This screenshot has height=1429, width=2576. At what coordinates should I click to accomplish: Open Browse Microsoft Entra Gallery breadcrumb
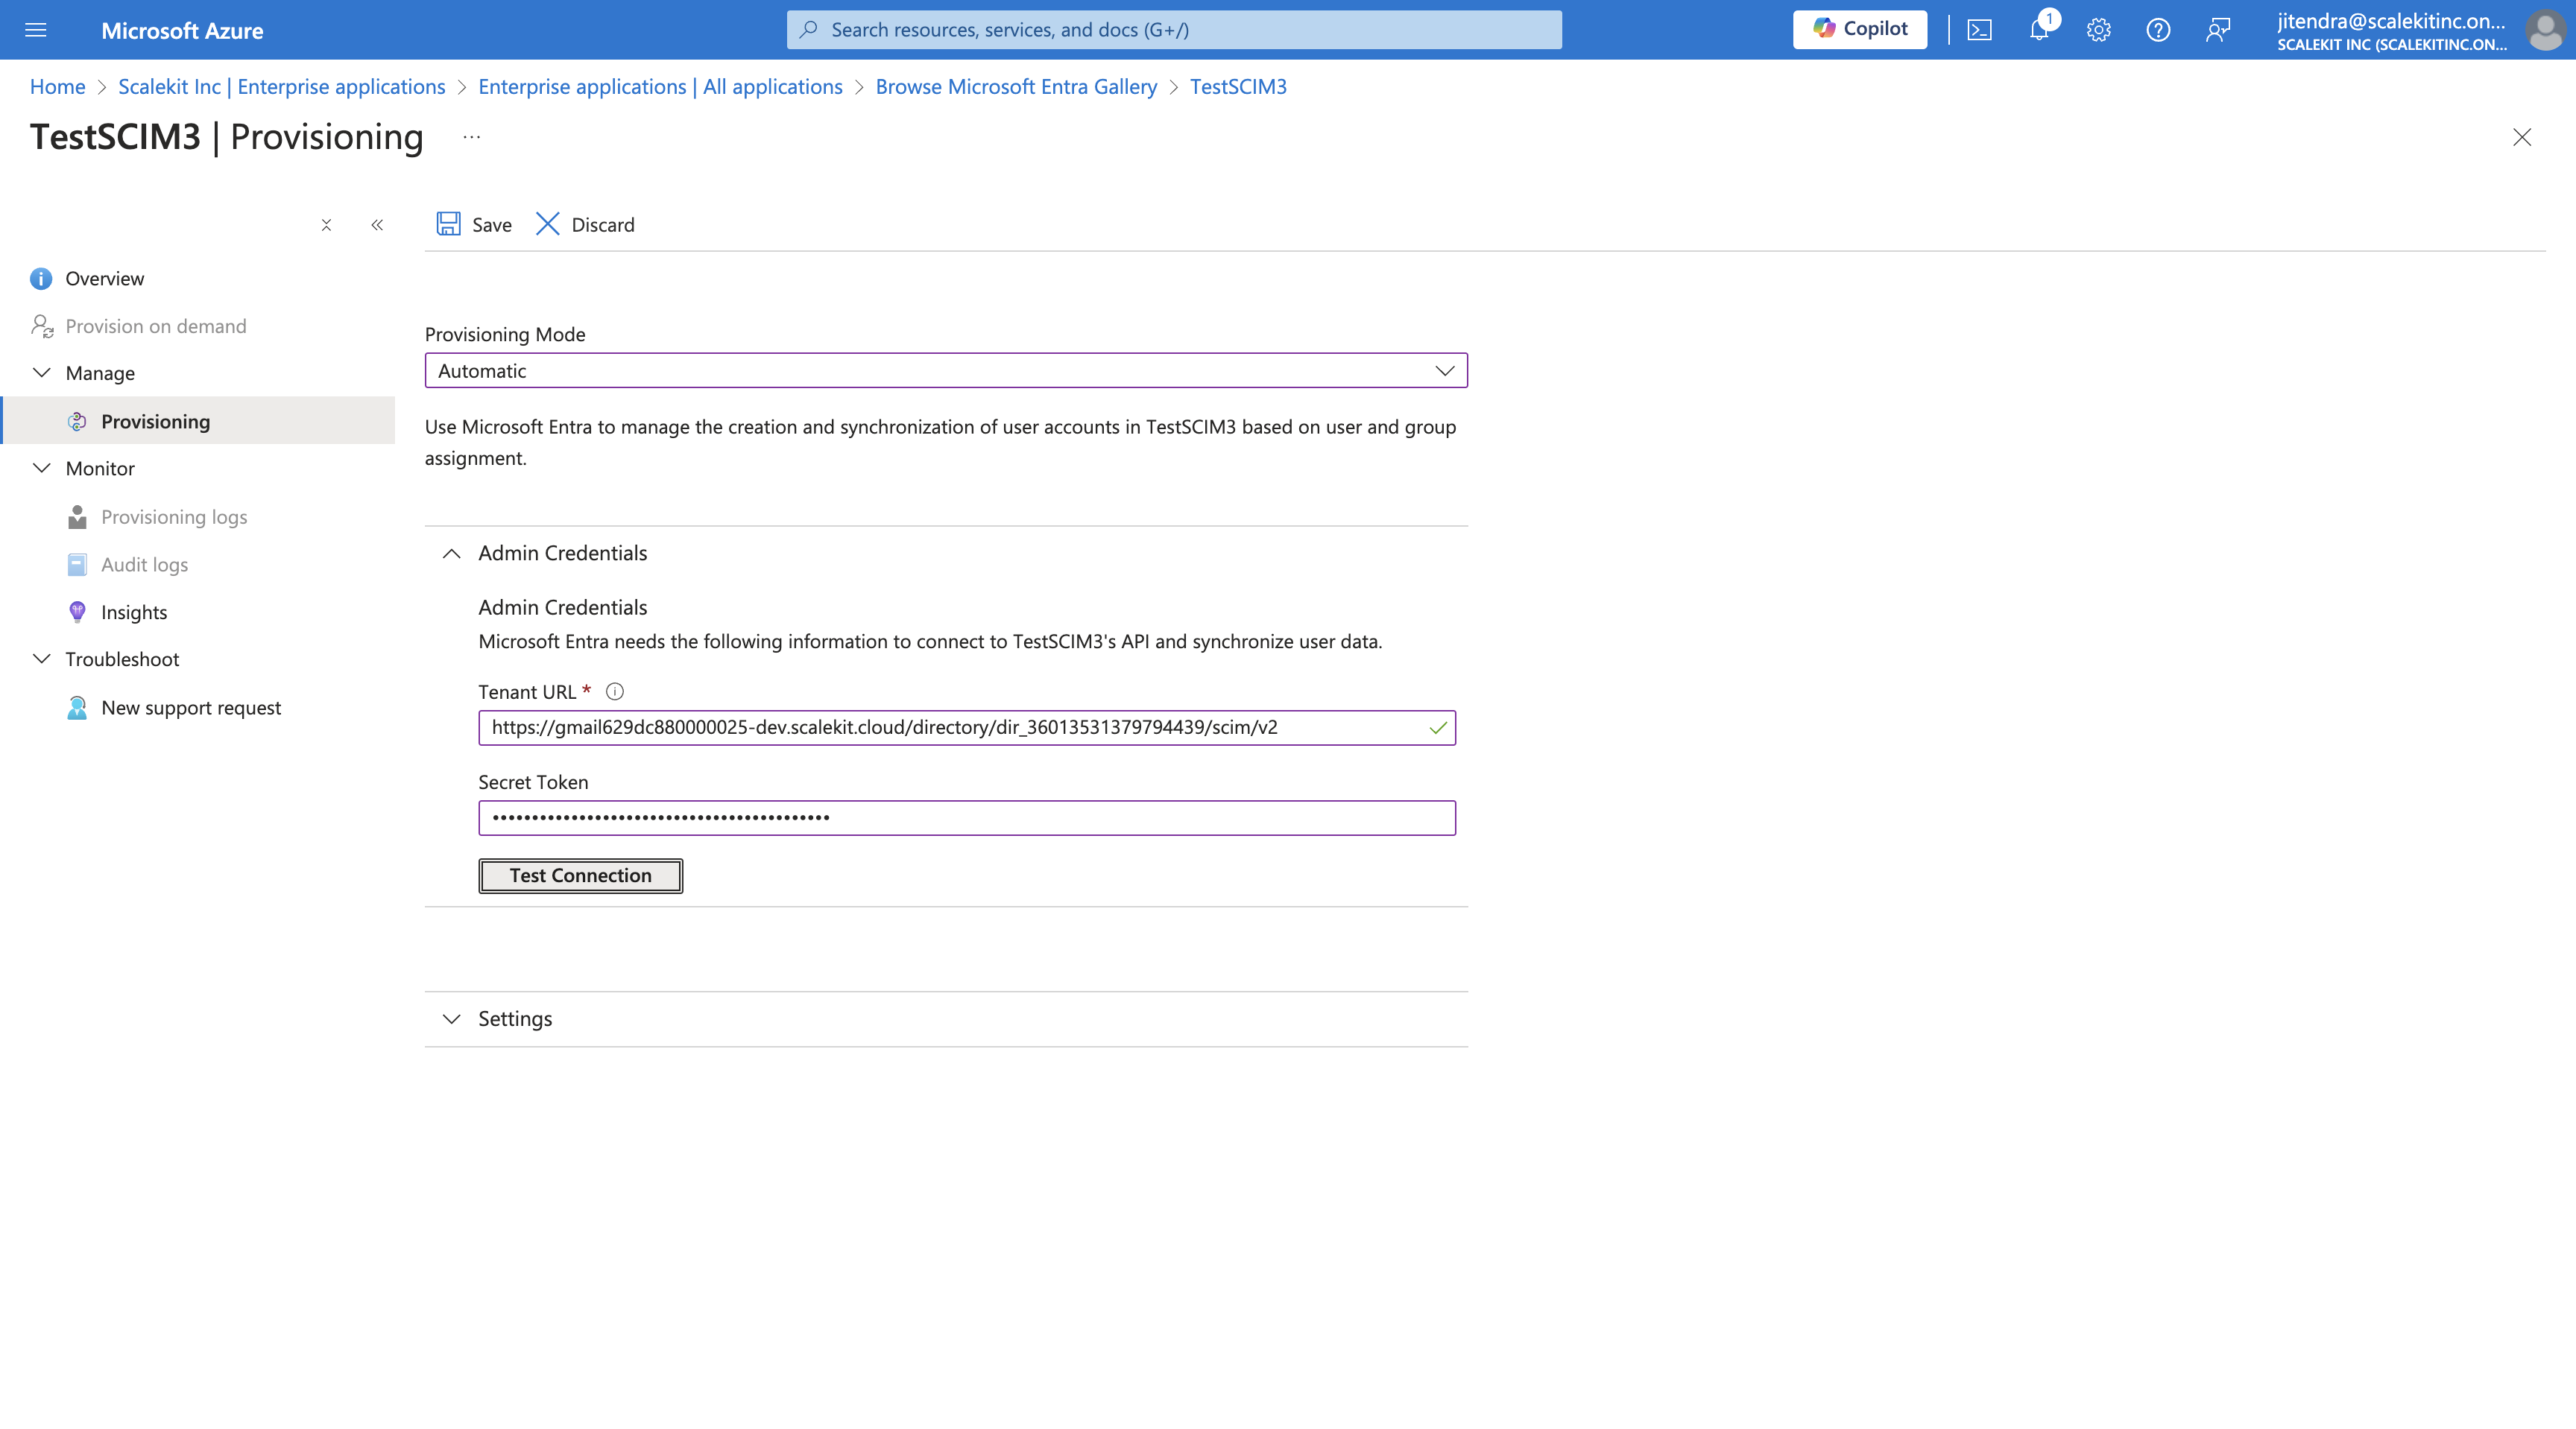(x=1016, y=87)
